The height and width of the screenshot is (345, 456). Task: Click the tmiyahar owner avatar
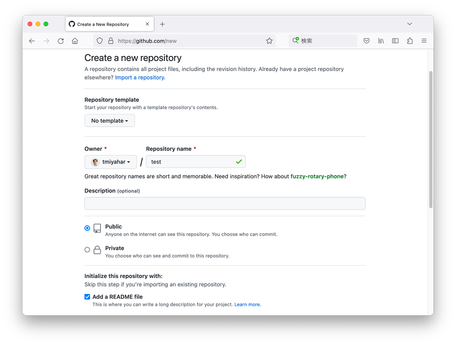coord(95,162)
